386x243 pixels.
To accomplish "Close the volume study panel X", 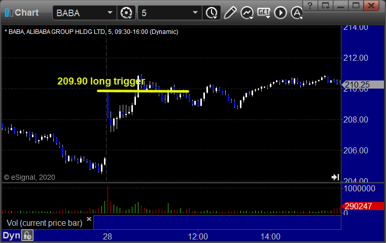I will (89, 219).
